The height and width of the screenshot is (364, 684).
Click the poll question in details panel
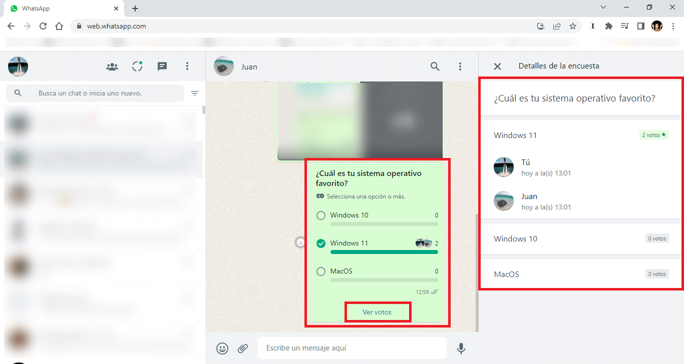[x=574, y=98]
